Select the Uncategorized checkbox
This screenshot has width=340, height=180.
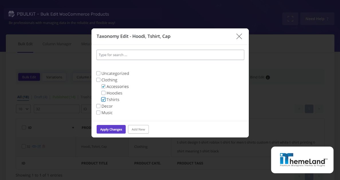pos(98,73)
